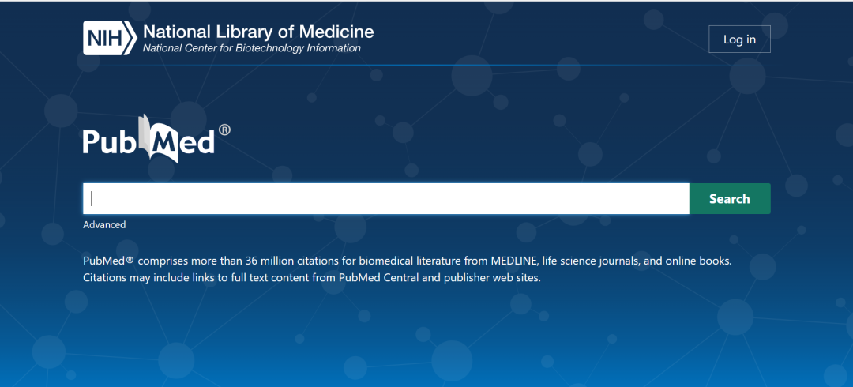Screen dimensions: 853x387
Task: Click the arrow tip of the NIH logo
Action: pyautogui.click(x=131, y=38)
